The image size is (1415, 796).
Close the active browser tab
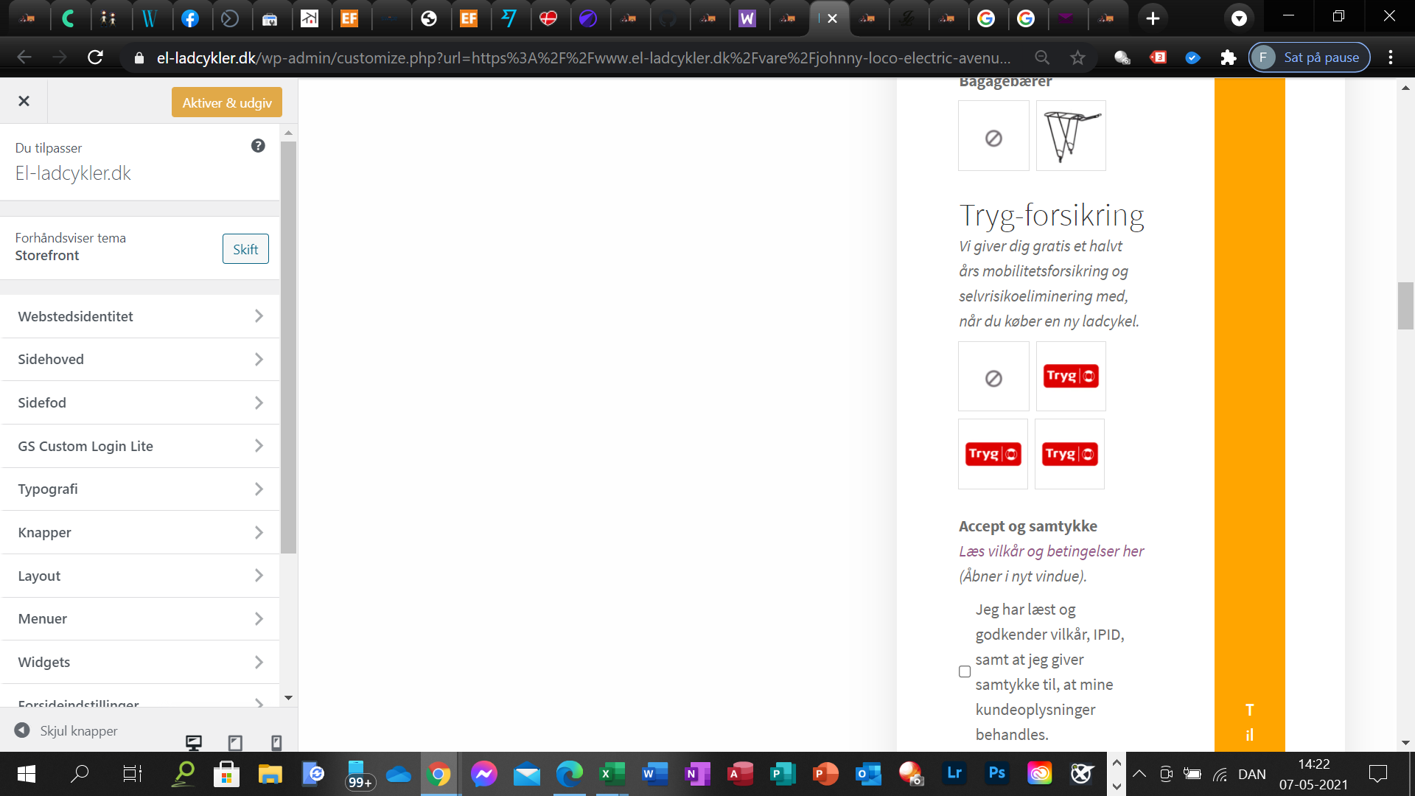832,18
